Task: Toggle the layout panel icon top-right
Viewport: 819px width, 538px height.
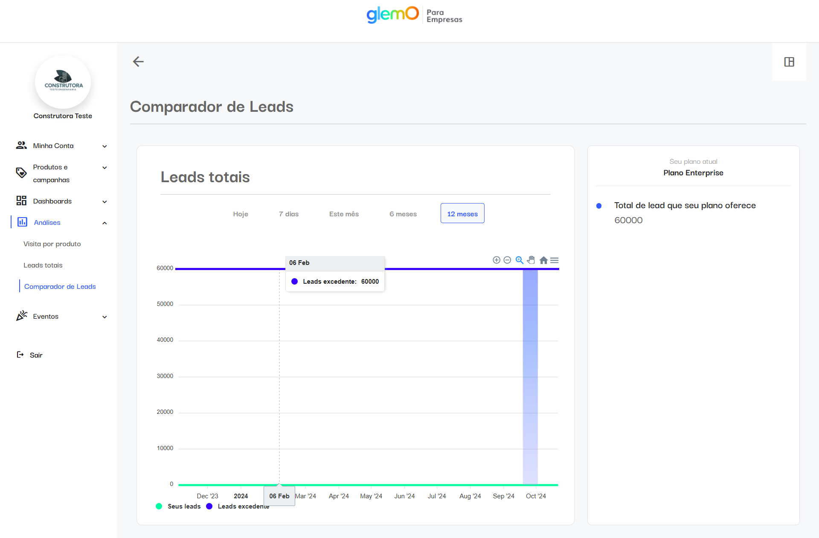Action: 789,62
